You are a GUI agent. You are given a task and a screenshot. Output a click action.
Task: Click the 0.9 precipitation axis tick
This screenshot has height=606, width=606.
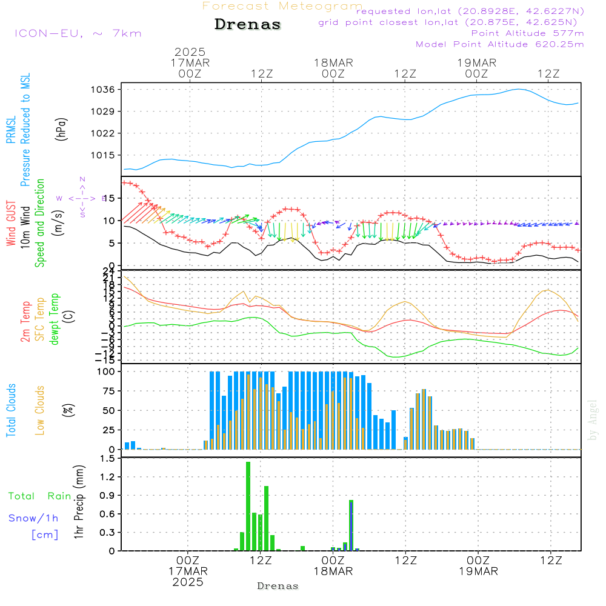[107, 496]
